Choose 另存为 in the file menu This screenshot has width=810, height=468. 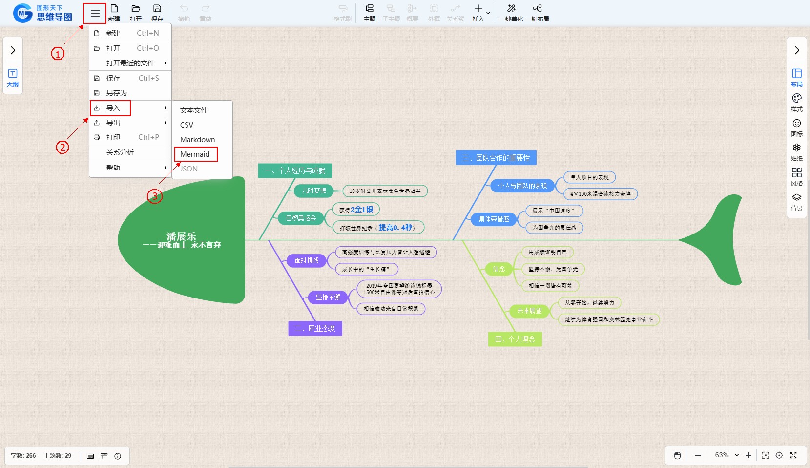117,93
